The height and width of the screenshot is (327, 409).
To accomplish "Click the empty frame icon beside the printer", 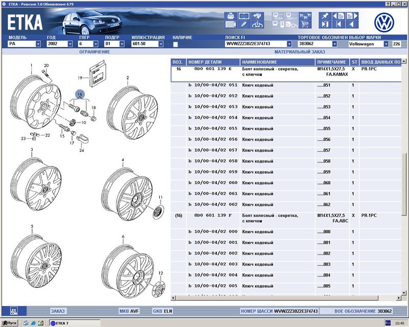I will (x=244, y=16).
